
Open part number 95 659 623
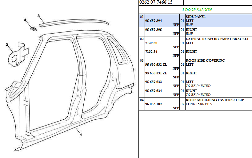click(x=153, y=82)
